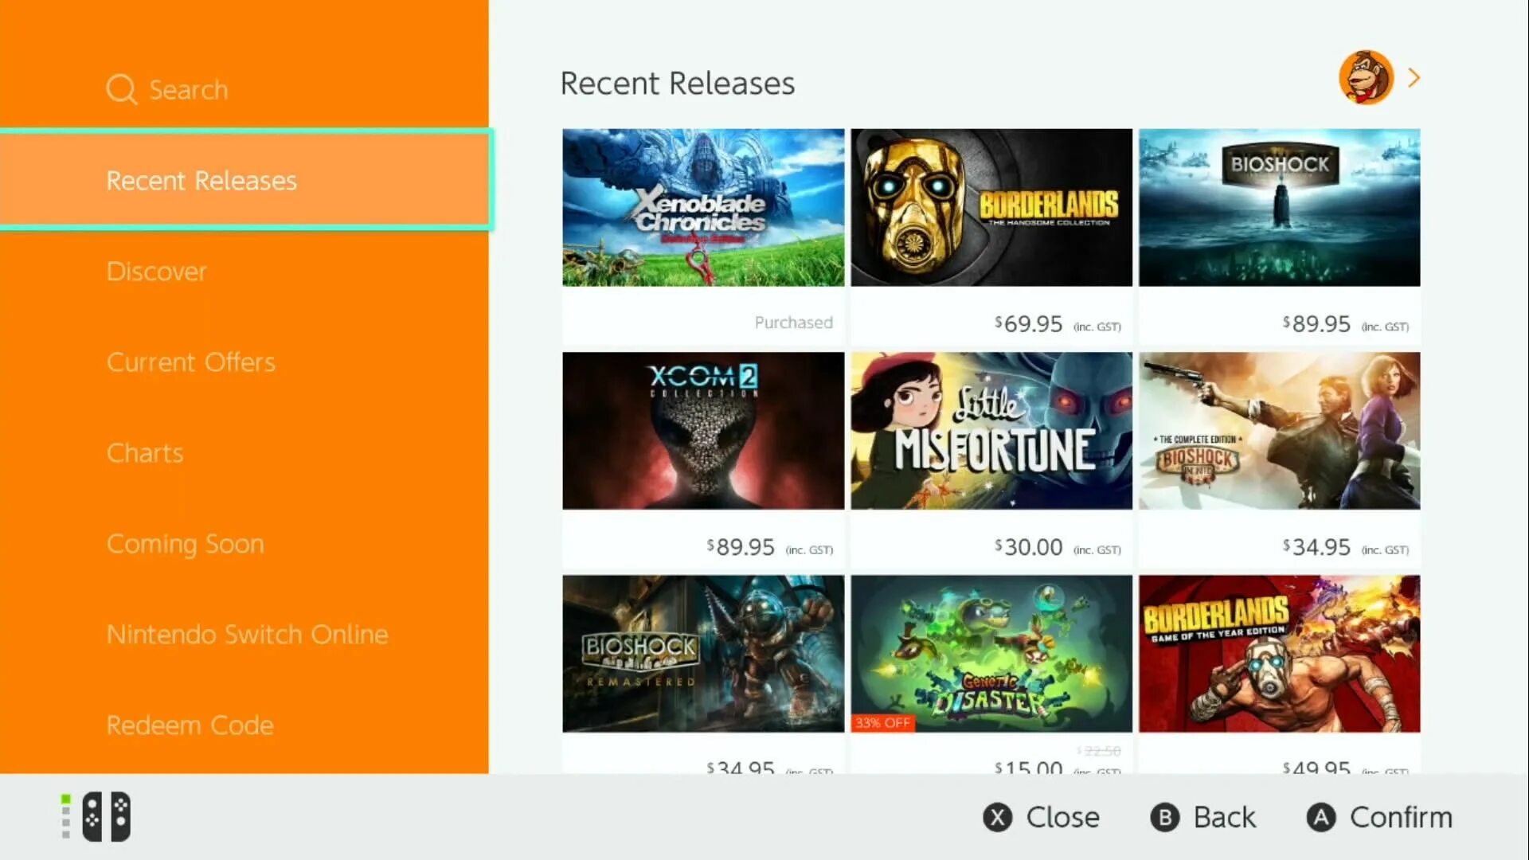Open Coming Soon section
This screenshot has height=860, width=1529.
[x=185, y=543]
